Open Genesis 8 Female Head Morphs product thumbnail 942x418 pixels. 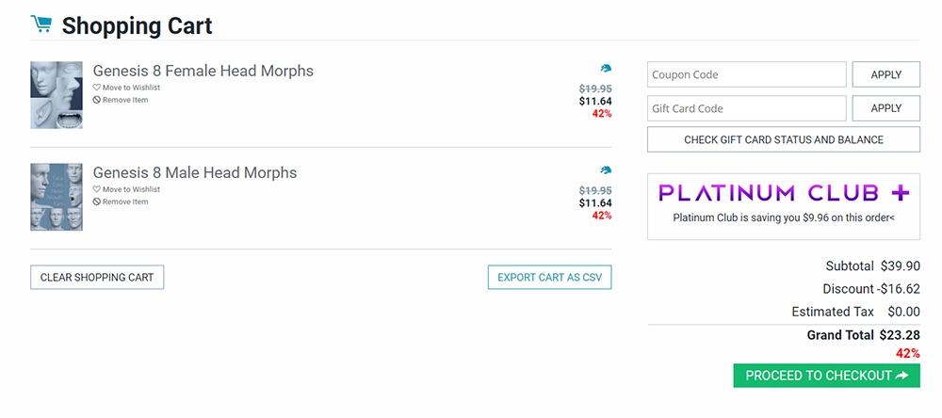pyautogui.click(x=57, y=95)
